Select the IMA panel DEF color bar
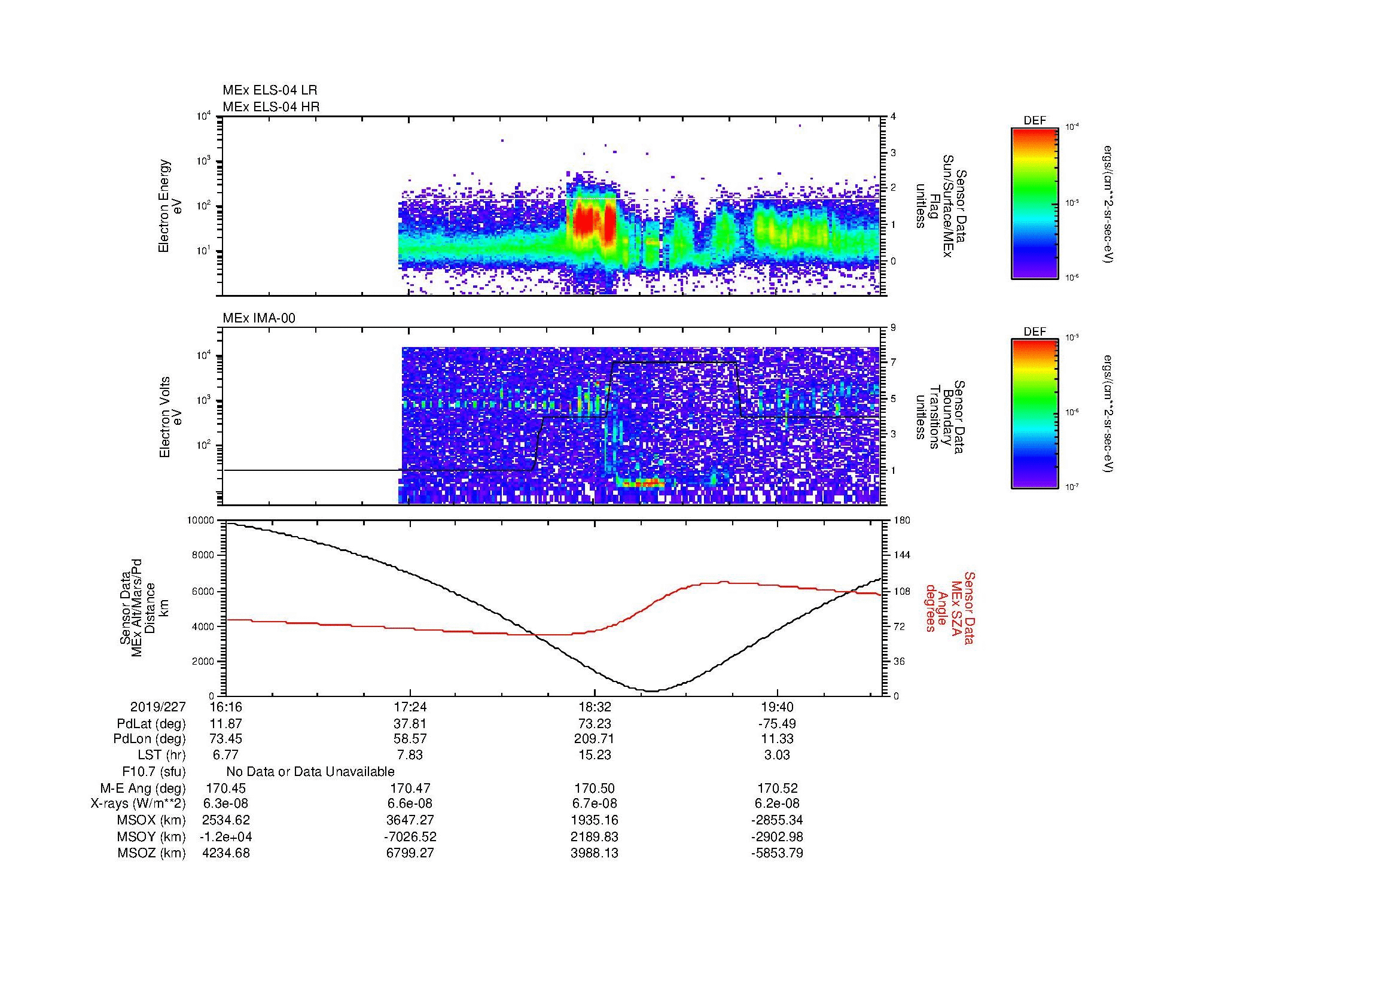Viewport: 1399px width, 989px height. [x=1035, y=415]
